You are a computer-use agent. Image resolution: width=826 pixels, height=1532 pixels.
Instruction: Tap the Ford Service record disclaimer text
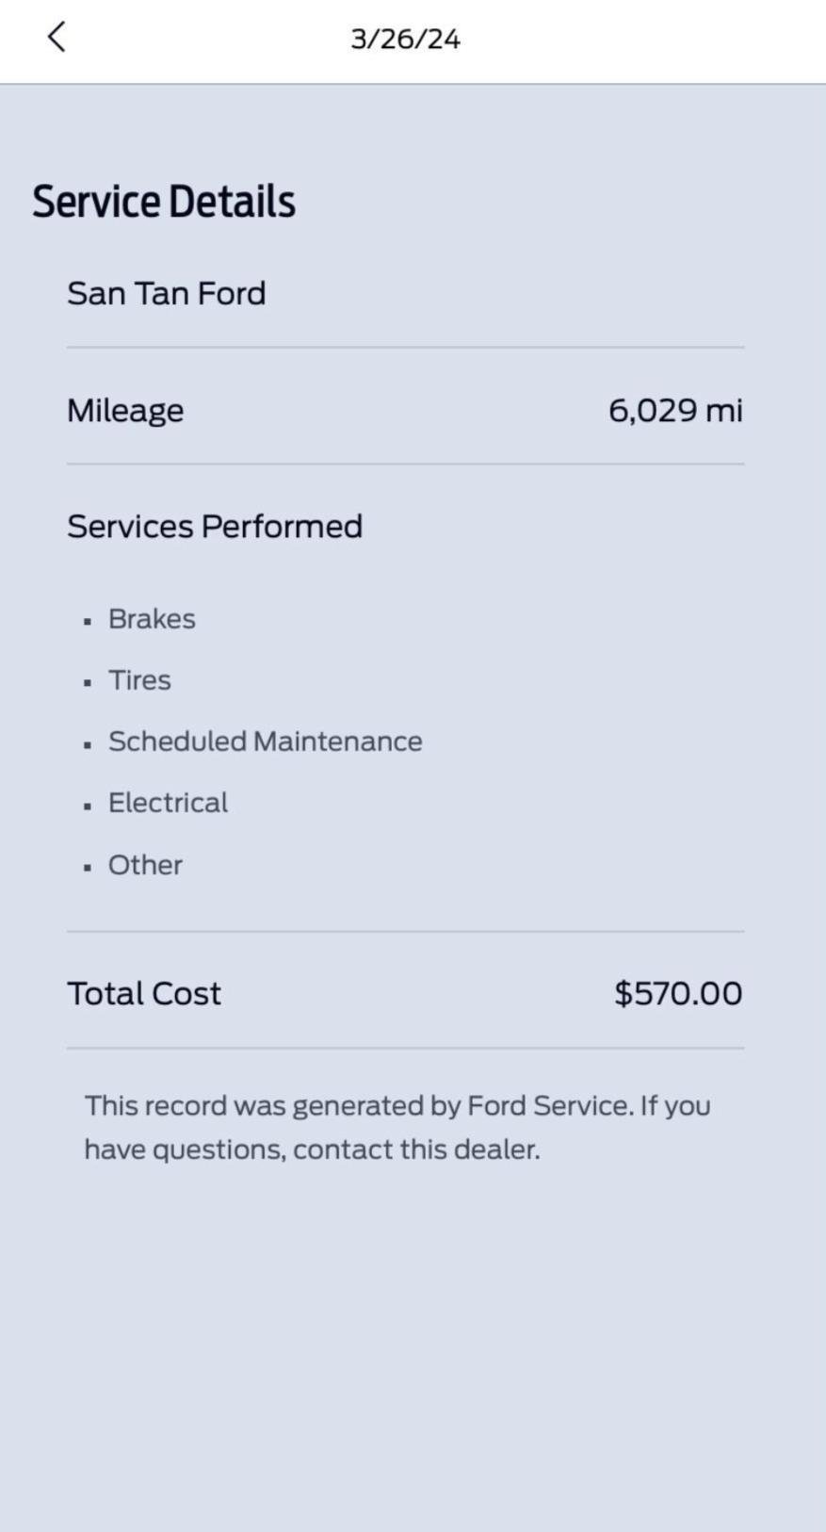pos(397,1128)
